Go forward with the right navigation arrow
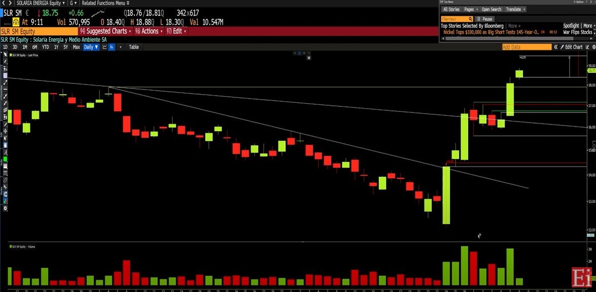Screen dimensions: 596x292 (10, 3)
